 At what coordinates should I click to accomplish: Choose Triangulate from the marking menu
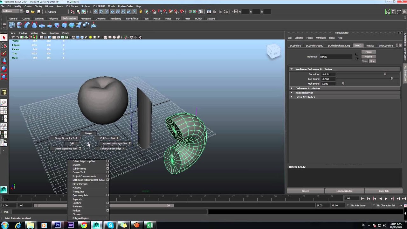78,191
